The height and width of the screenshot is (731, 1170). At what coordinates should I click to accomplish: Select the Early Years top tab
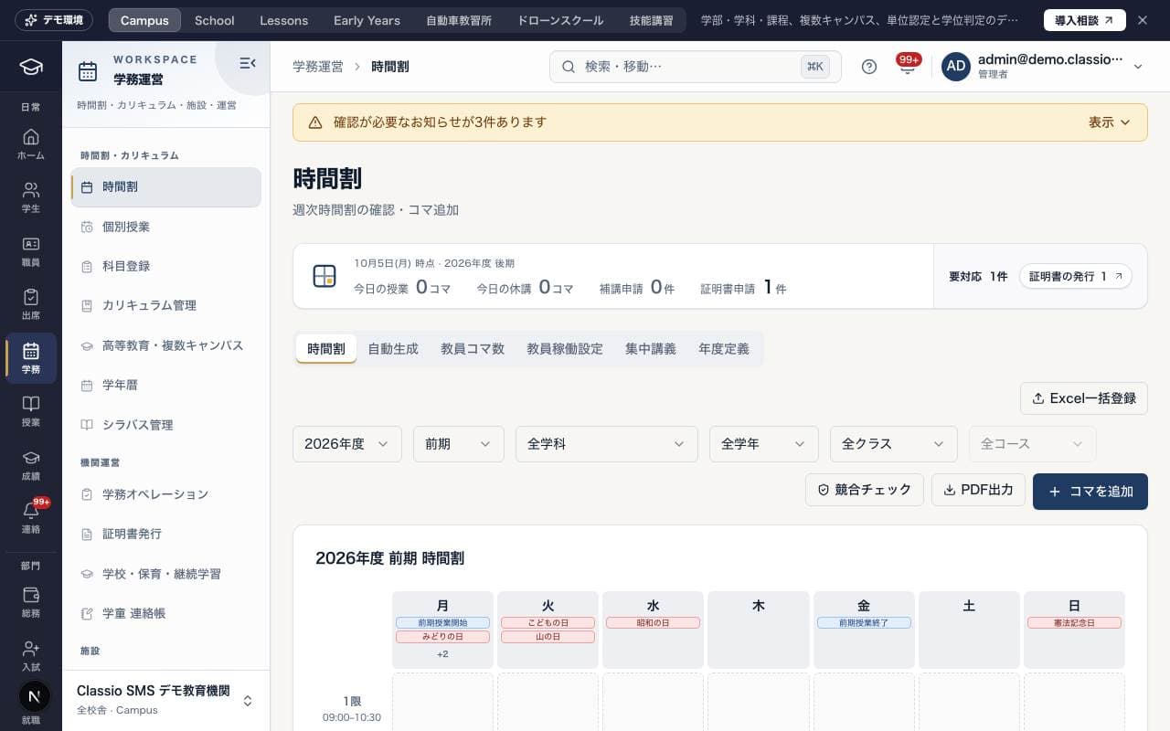pos(367,20)
